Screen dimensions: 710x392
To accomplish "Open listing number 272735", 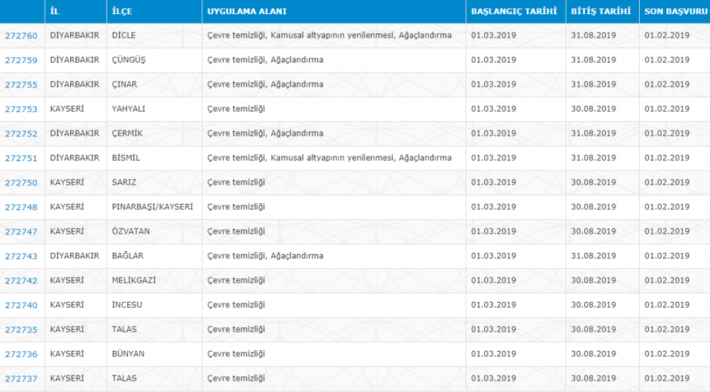I will 21,330.
